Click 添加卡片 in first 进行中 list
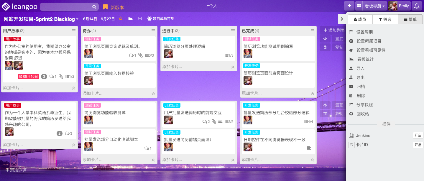 (x=172, y=67)
